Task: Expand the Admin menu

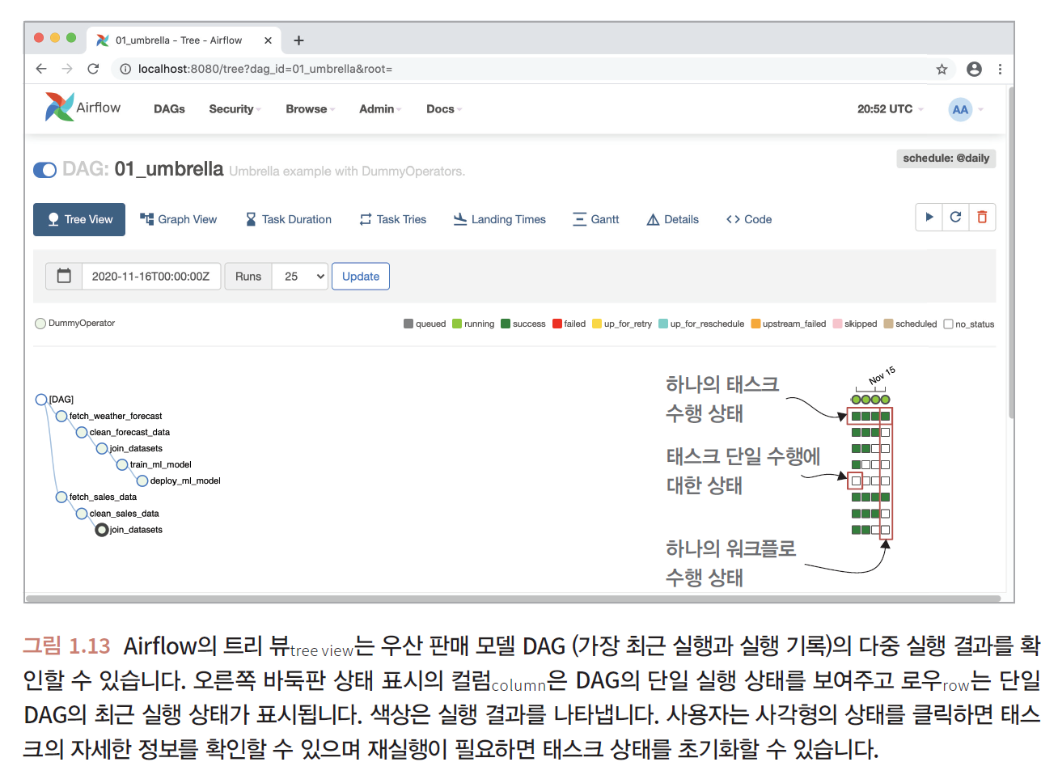Action: [380, 109]
